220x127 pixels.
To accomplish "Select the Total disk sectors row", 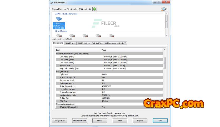I will pyautogui.click(x=109, y=86).
